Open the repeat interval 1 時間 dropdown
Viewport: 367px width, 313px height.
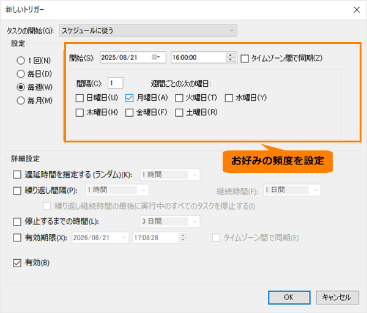117,190
